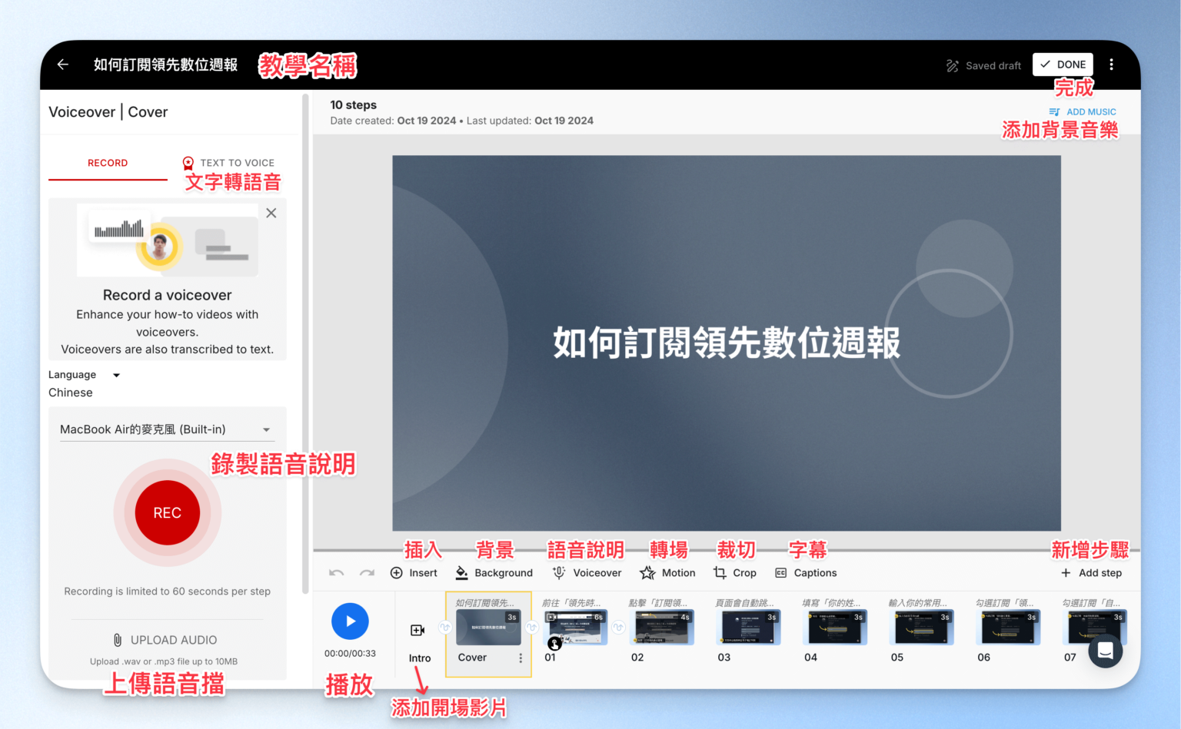1181x729 pixels.
Task: Open the Insert panel in the toolbar
Action: click(415, 572)
